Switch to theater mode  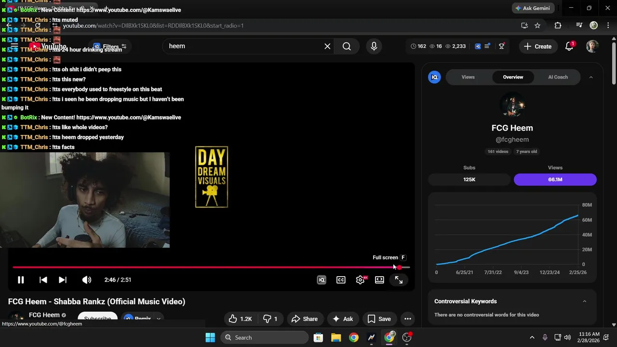pyautogui.click(x=379, y=280)
